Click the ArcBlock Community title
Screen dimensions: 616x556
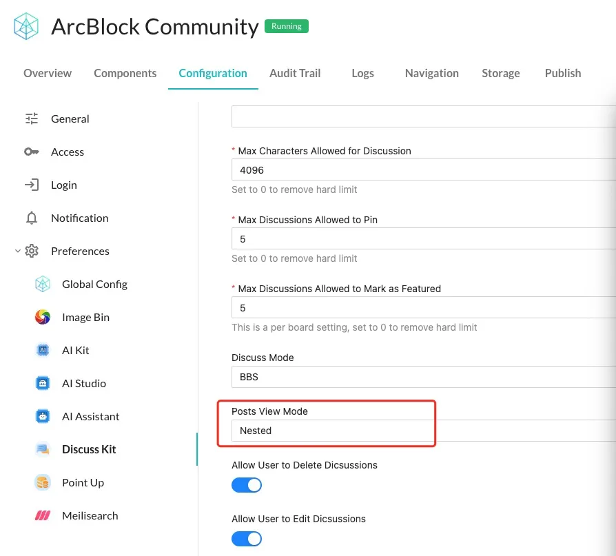click(x=155, y=27)
